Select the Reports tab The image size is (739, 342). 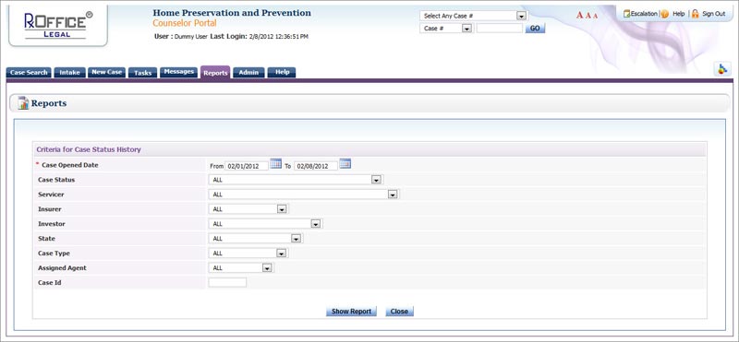coord(215,73)
